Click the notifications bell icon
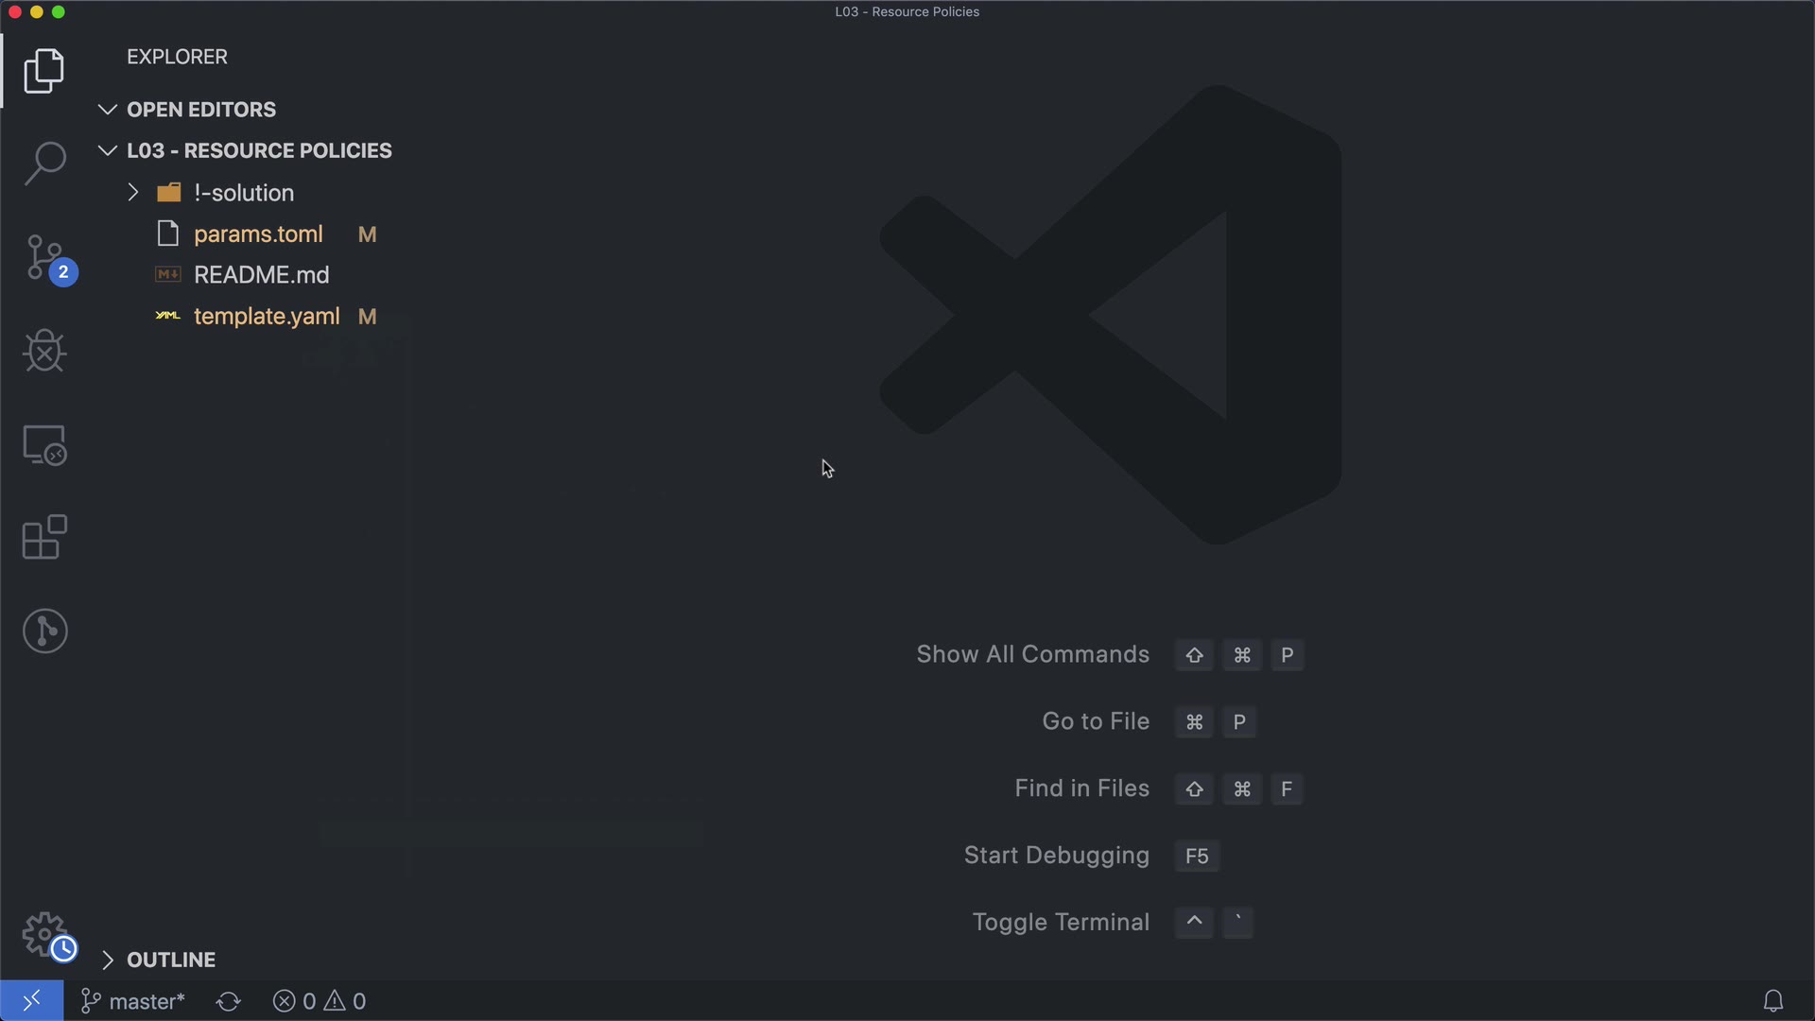Viewport: 1815px width, 1021px height. pos(1772,1001)
